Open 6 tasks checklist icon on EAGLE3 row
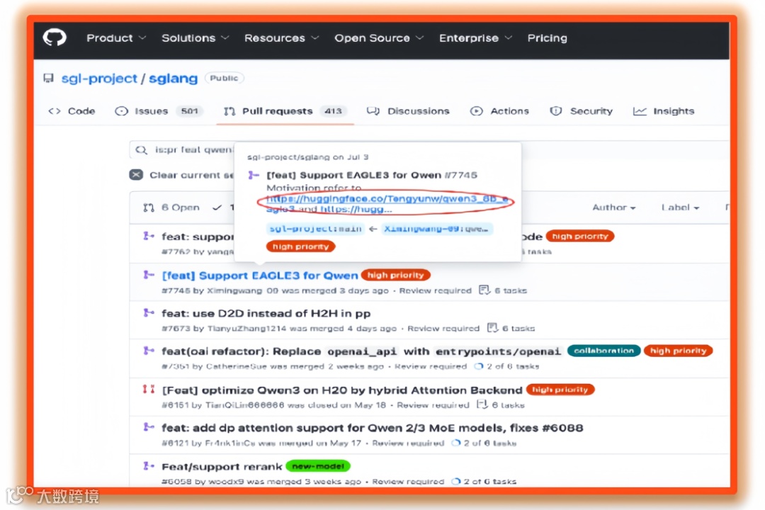 pyautogui.click(x=484, y=290)
